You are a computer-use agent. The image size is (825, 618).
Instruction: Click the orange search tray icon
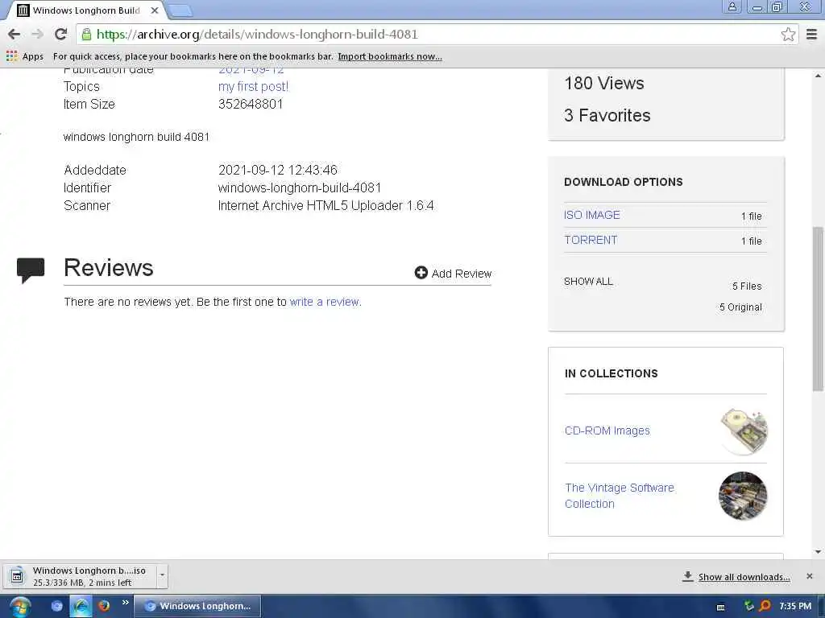coord(765,606)
